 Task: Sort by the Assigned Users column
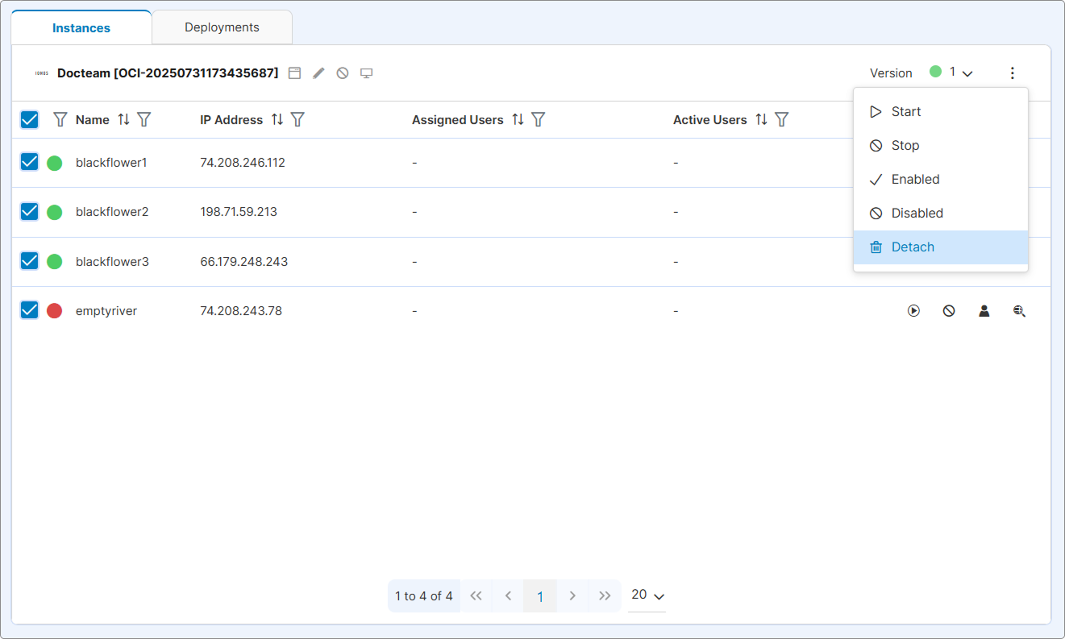coord(518,120)
